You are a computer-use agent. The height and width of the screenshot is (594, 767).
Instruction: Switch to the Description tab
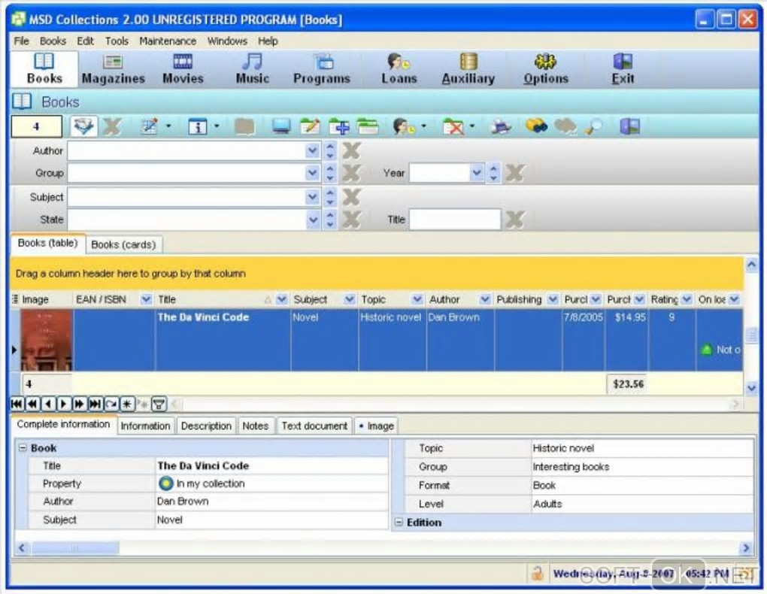206,426
